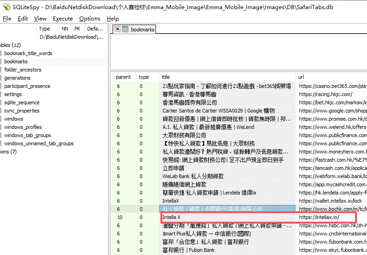Click the SQLiteSpy app icon in title bar
The width and height of the screenshot is (367, 255).
point(7,7)
